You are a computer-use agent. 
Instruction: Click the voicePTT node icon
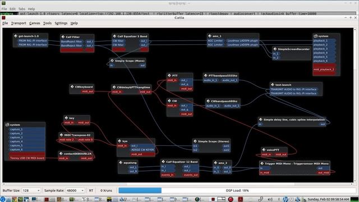[x=264, y=150]
